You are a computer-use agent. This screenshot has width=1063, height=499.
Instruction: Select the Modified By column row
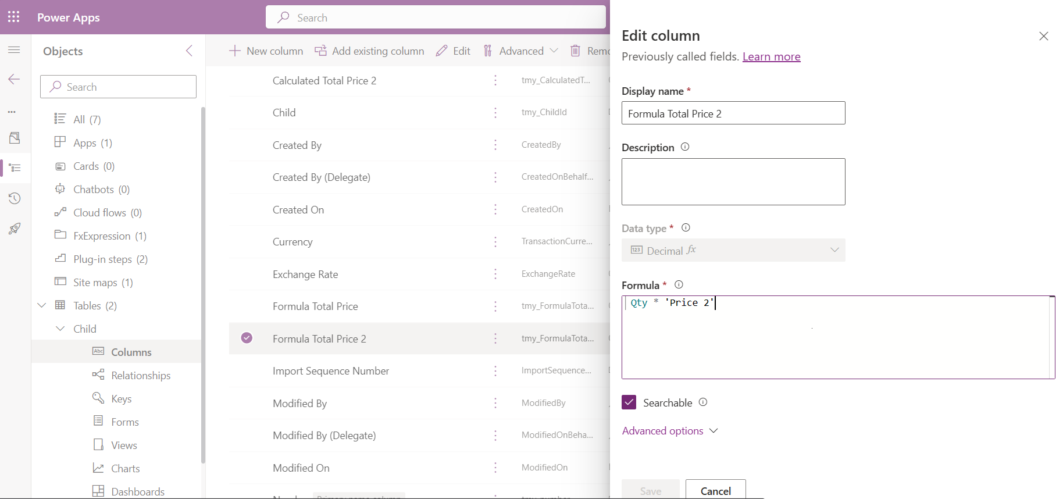click(419, 403)
